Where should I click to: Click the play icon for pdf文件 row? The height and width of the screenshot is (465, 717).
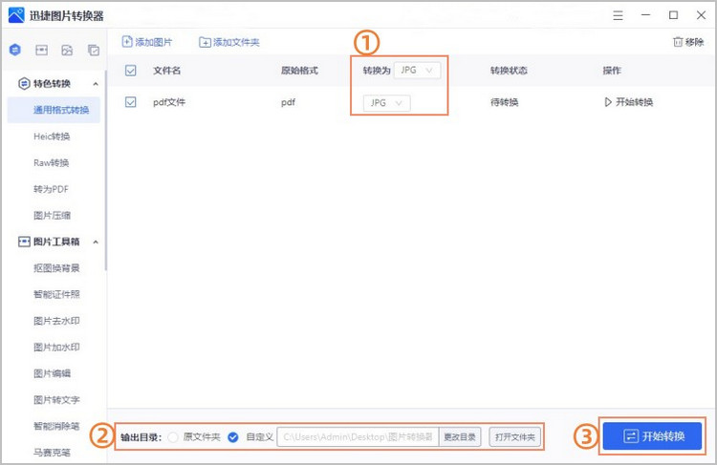pos(608,102)
